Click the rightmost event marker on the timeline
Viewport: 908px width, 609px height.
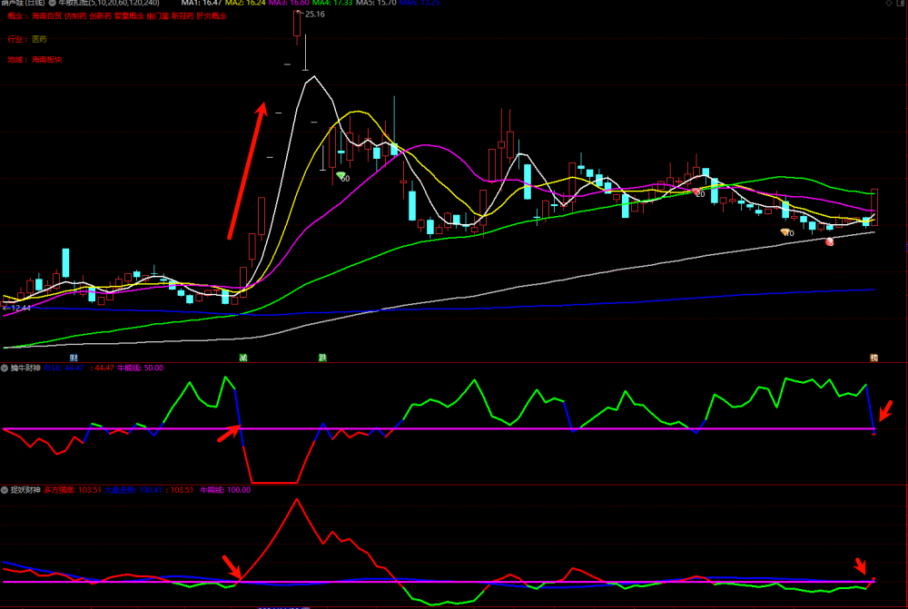(x=873, y=358)
